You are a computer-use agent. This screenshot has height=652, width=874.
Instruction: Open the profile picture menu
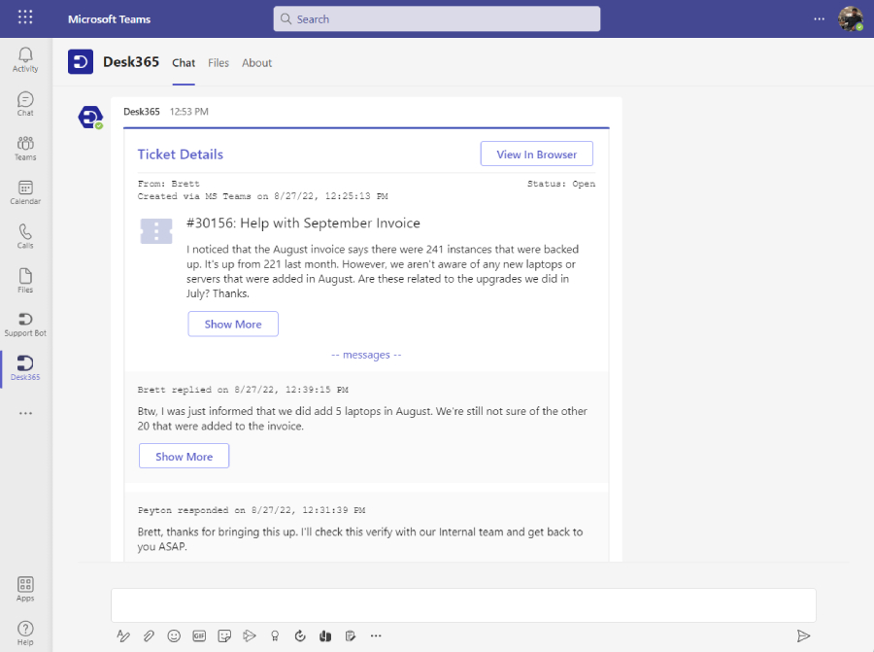tap(851, 18)
